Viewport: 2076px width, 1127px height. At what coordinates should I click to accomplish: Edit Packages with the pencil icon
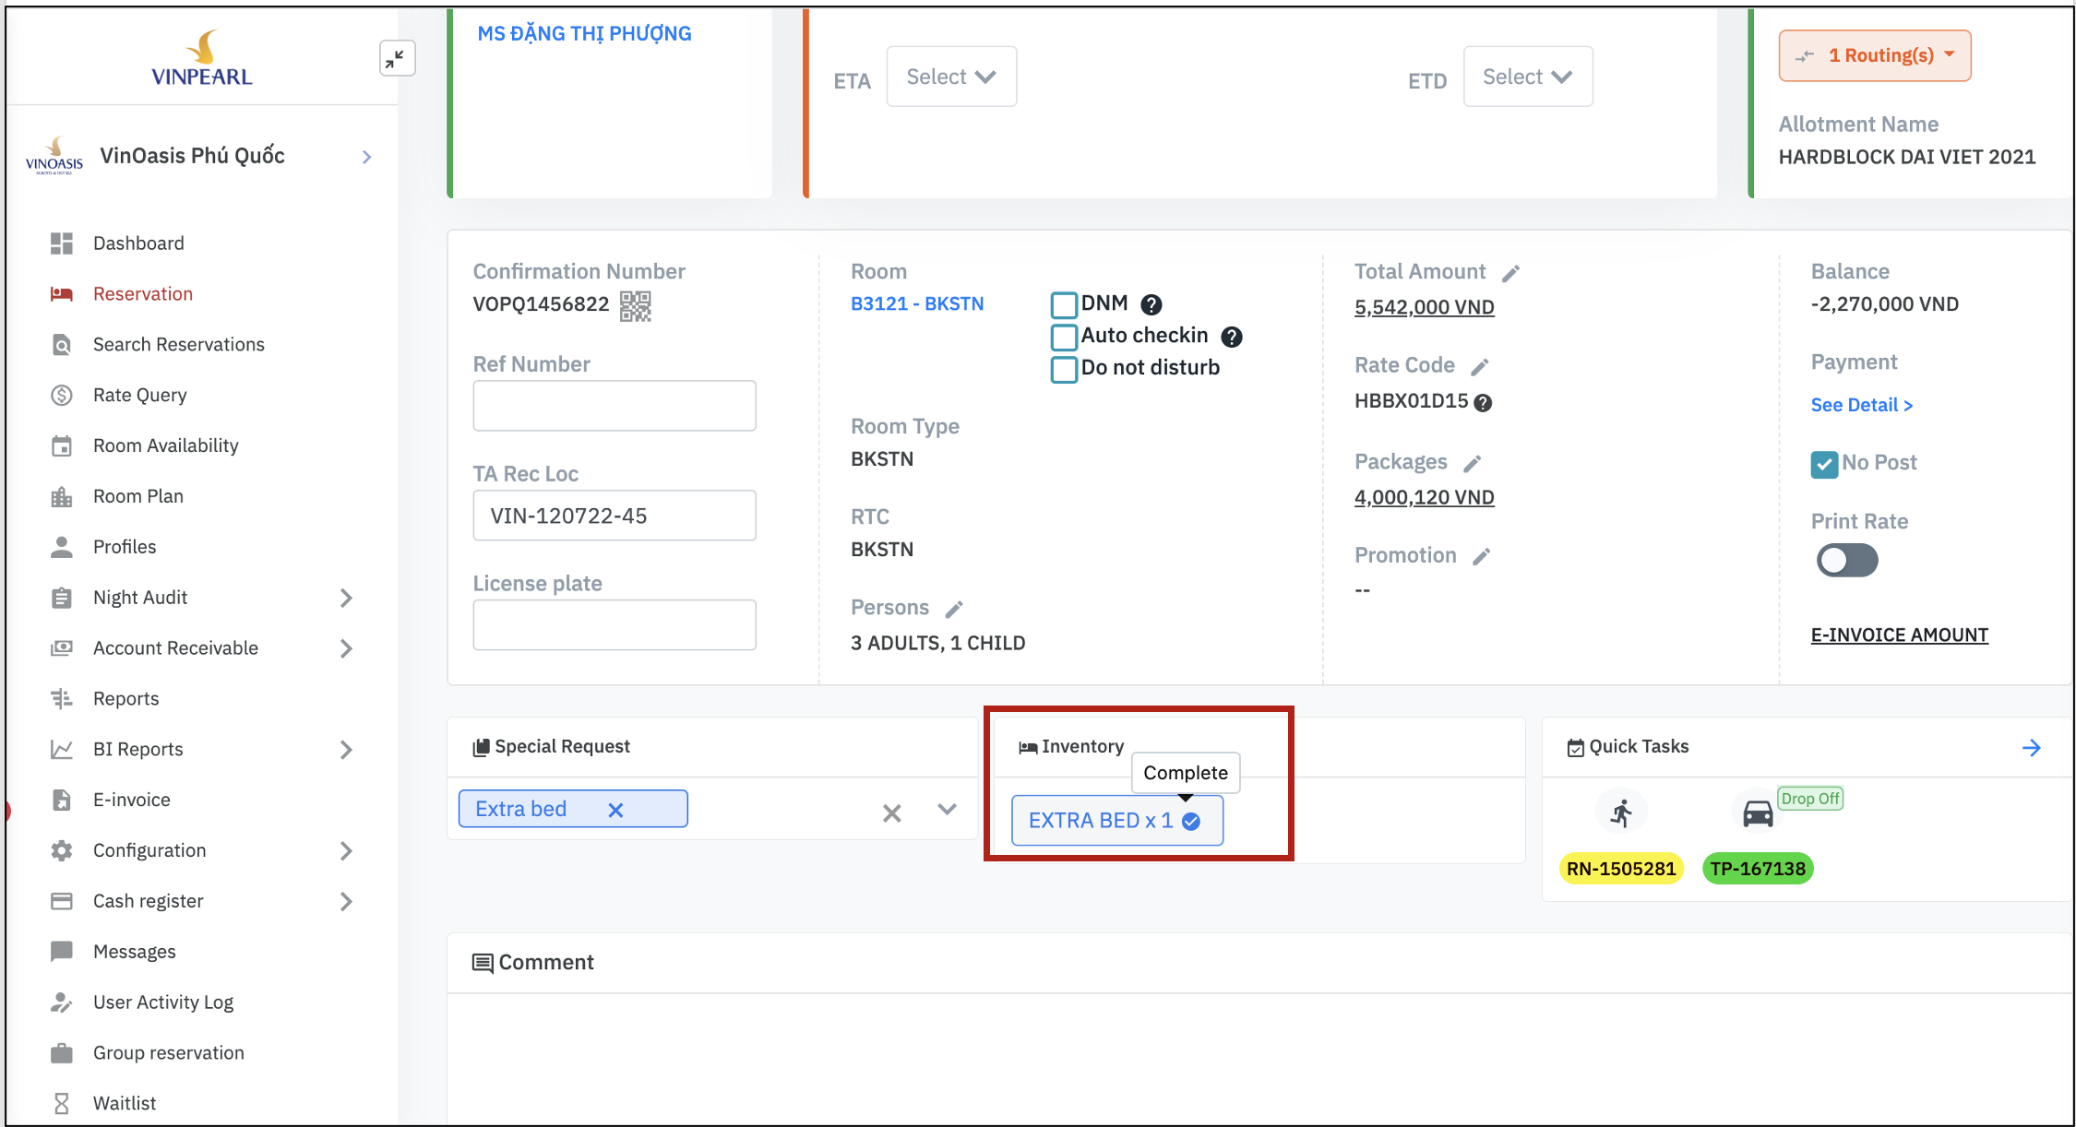pos(1473,463)
